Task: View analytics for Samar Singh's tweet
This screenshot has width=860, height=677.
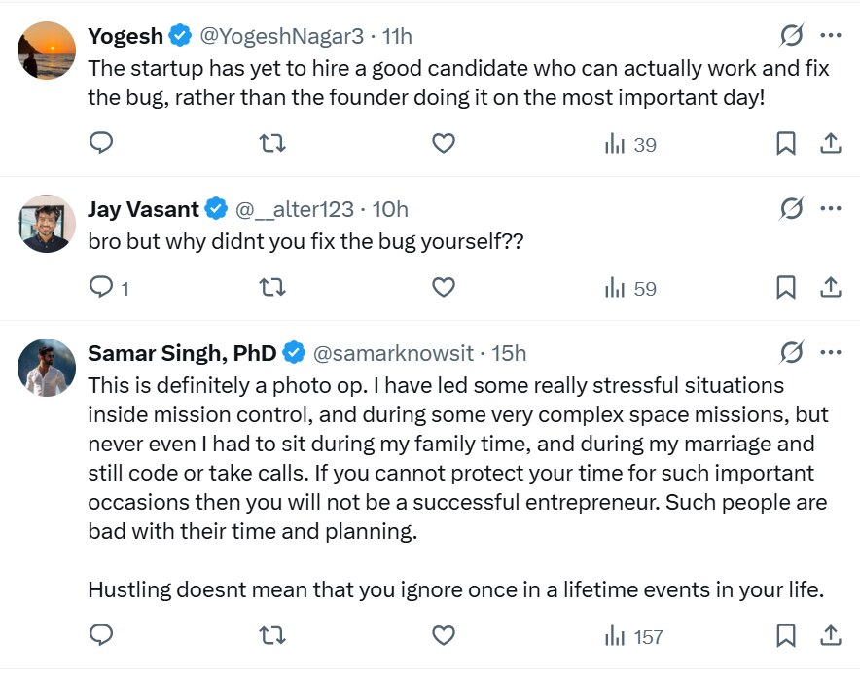Action: click(633, 637)
